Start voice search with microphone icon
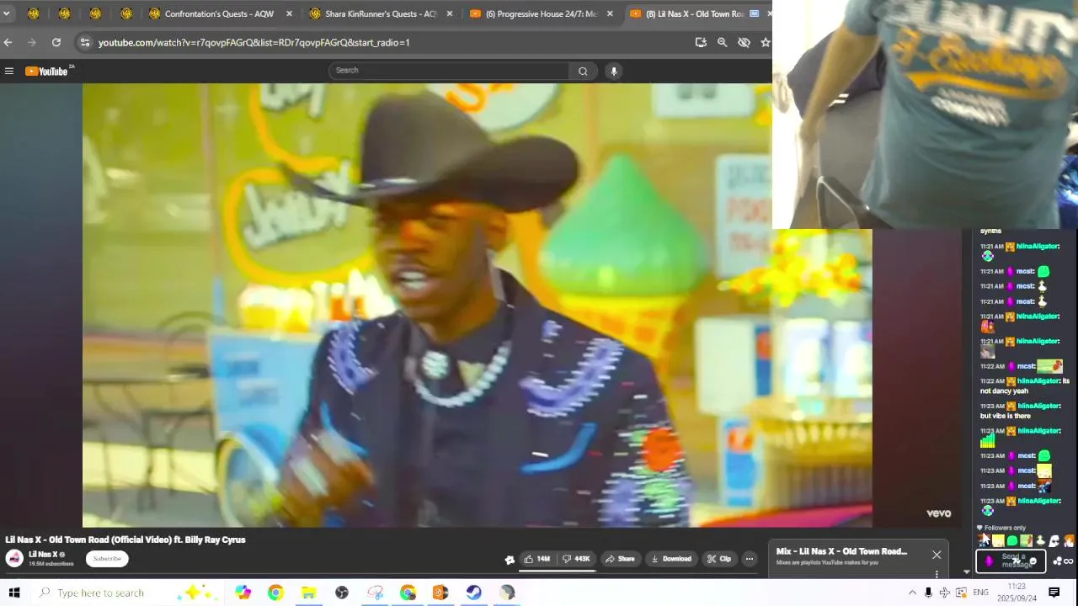The width and height of the screenshot is (1078, 606). pyautogui.click(x=614, y=72)
